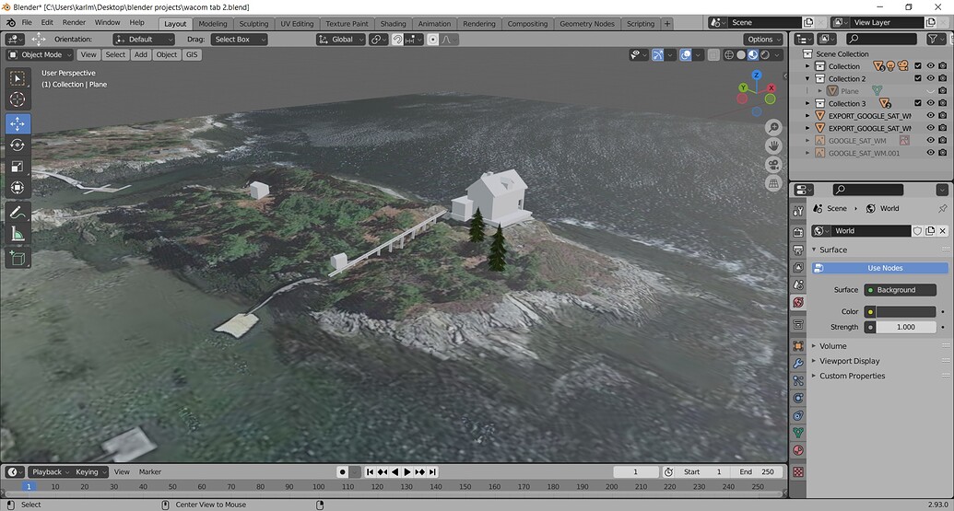Image resolution: width=954 pixels, height=511 pixels.
Task: Open the Add menu in viewport header
Action: click(x=140, y=54)
